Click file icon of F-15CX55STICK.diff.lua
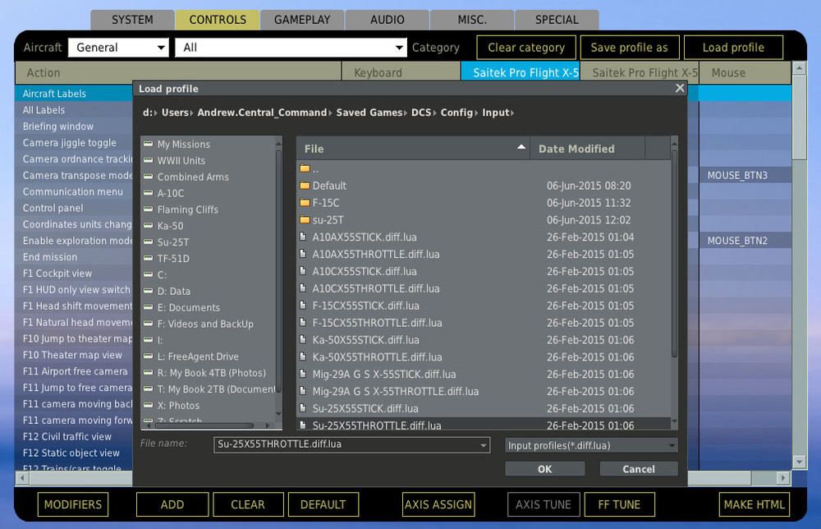 (303, 306)
